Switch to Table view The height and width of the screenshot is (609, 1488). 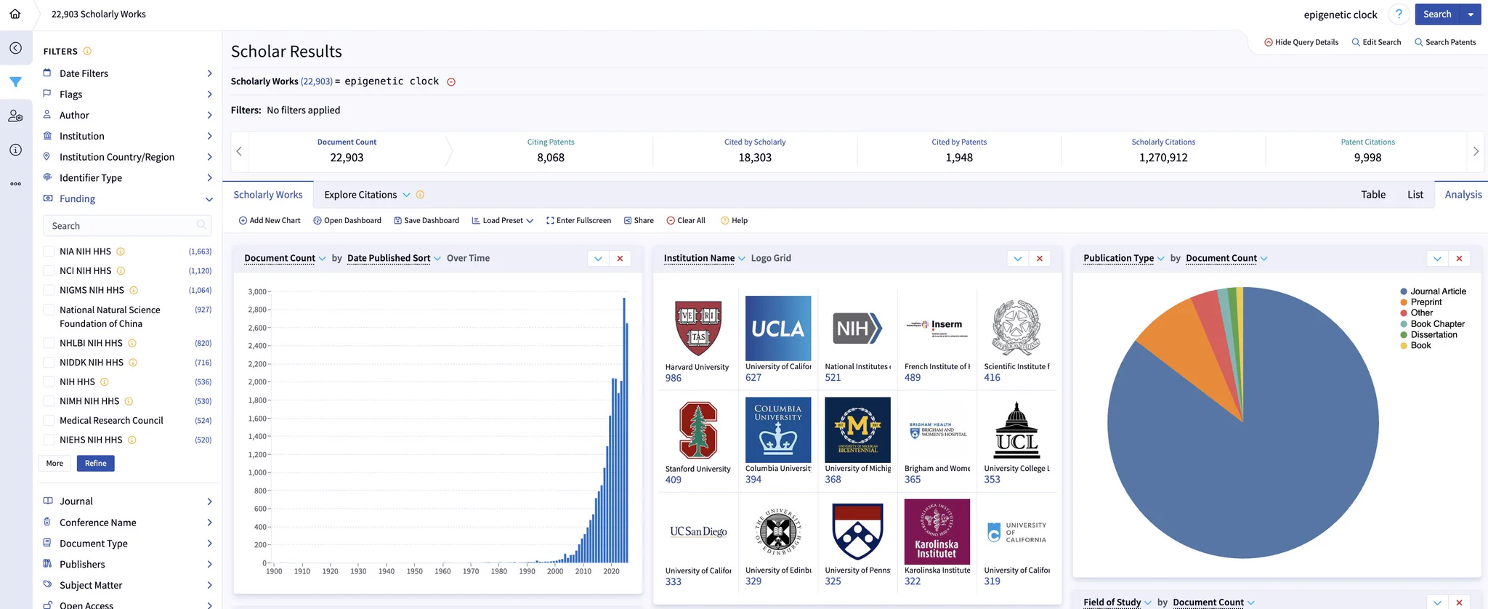[1373, 195]
